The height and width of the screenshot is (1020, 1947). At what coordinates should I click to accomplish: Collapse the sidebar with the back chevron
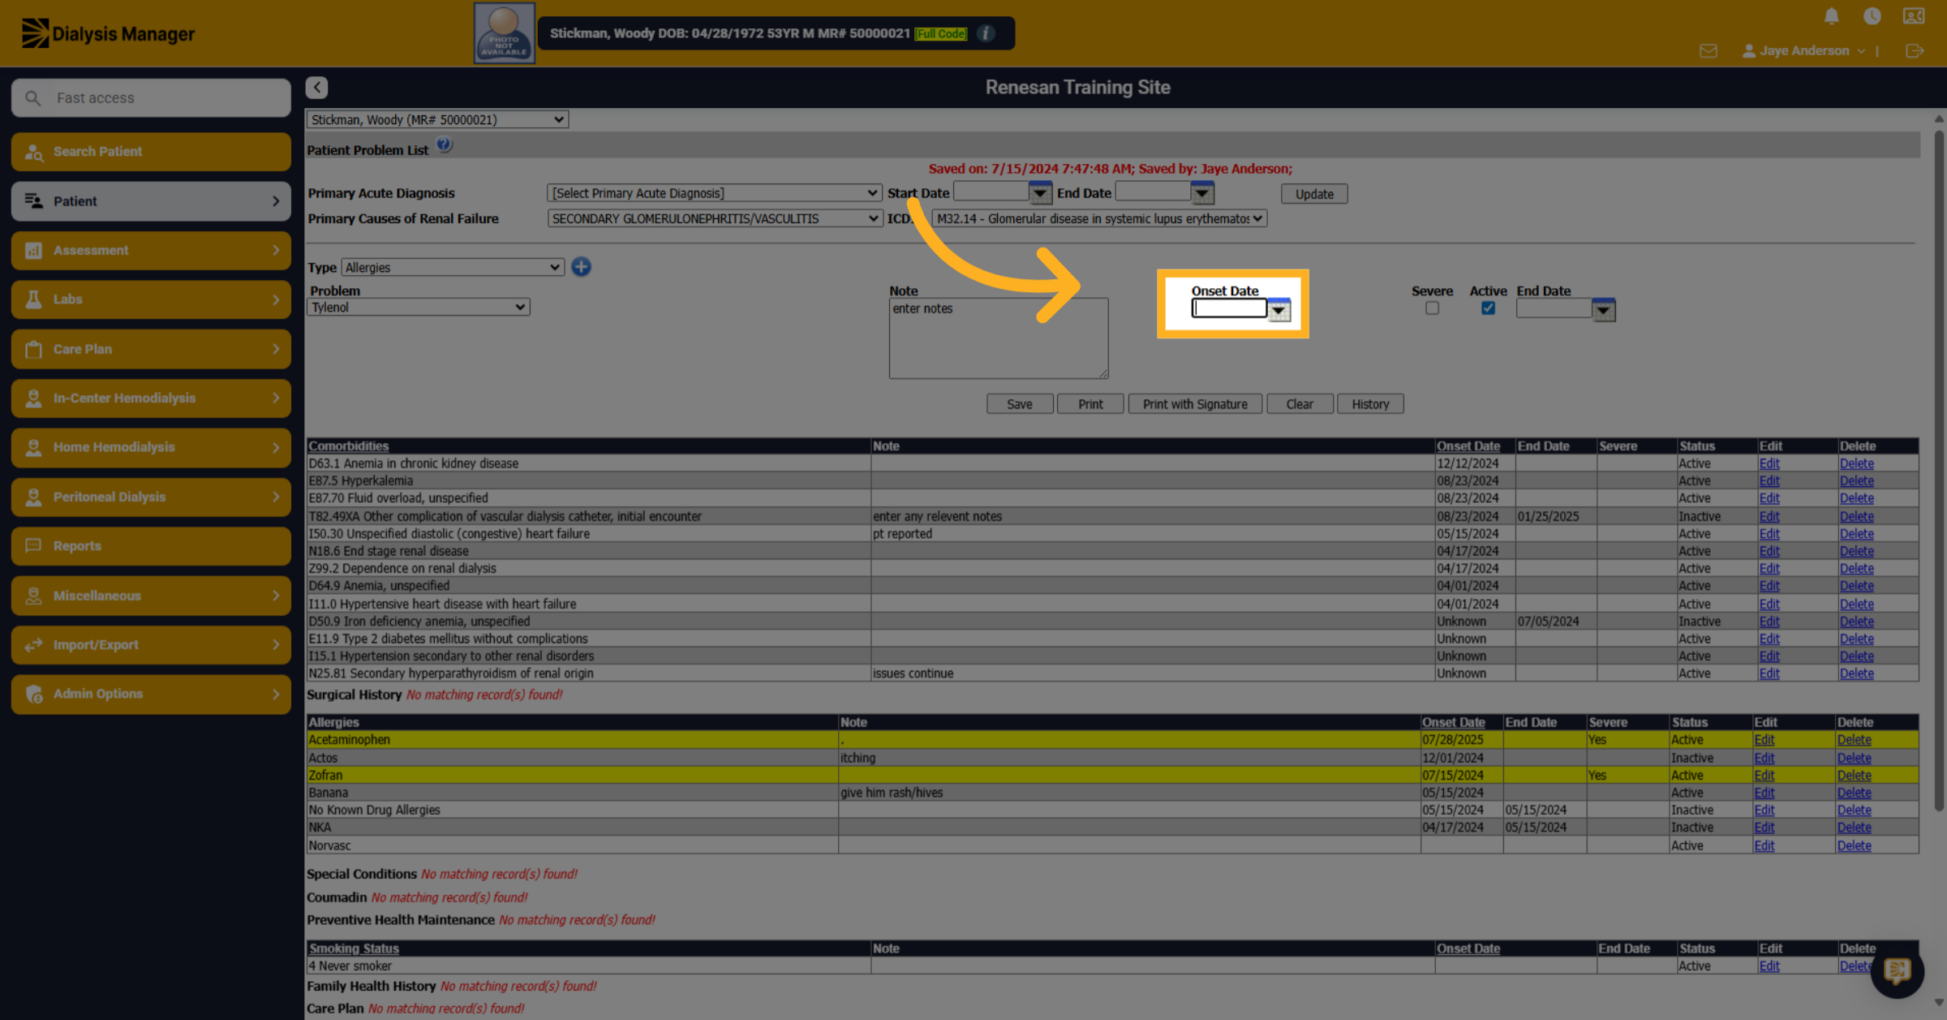tap(316, 87)
